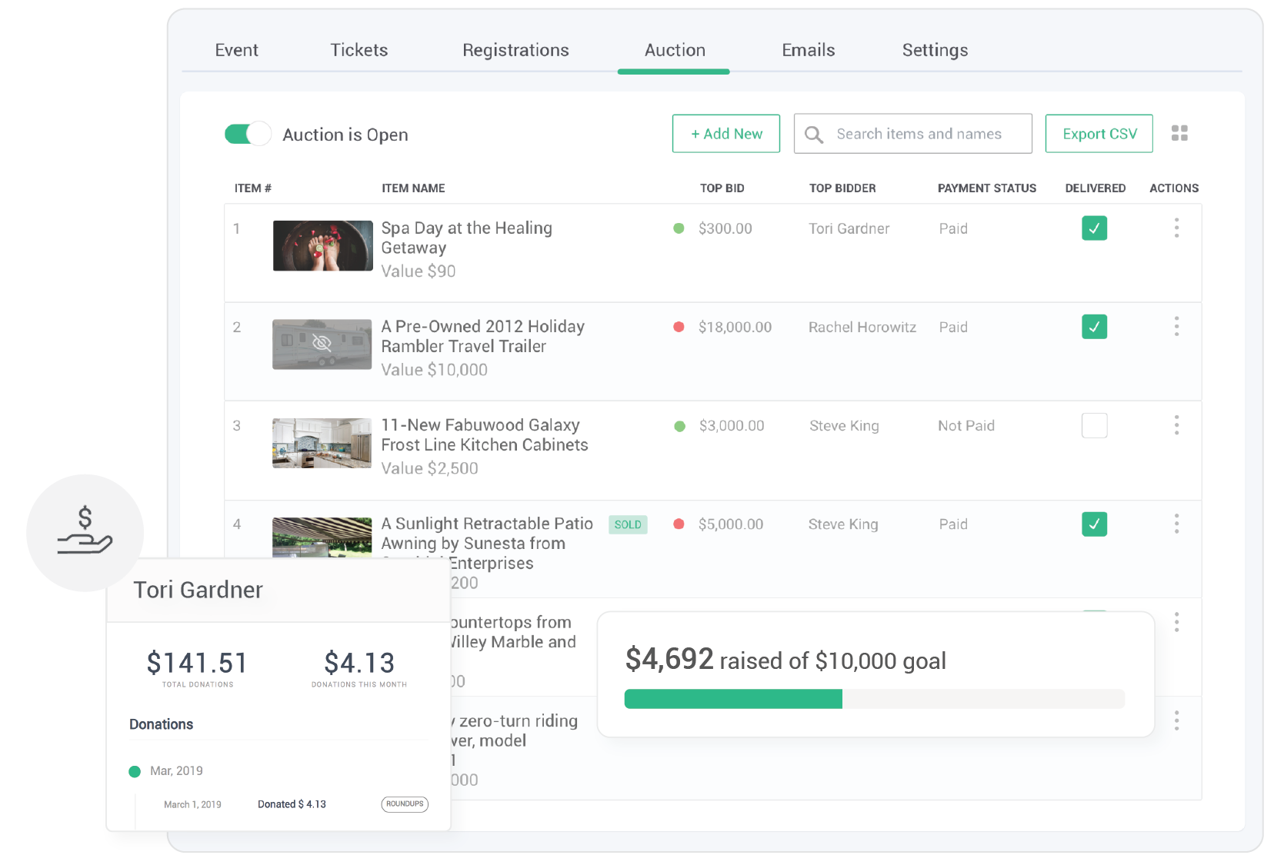Sort by TOP BID column header

tap(722, 188)
